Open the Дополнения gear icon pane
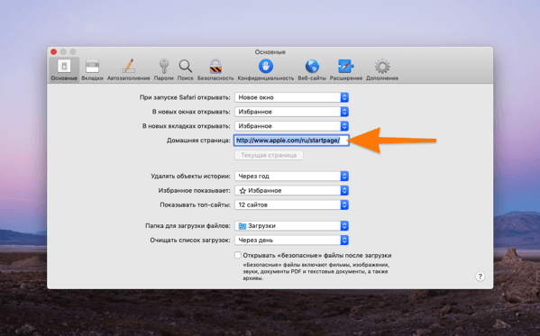Screen dimensions: 540x336 click(382, 70)
